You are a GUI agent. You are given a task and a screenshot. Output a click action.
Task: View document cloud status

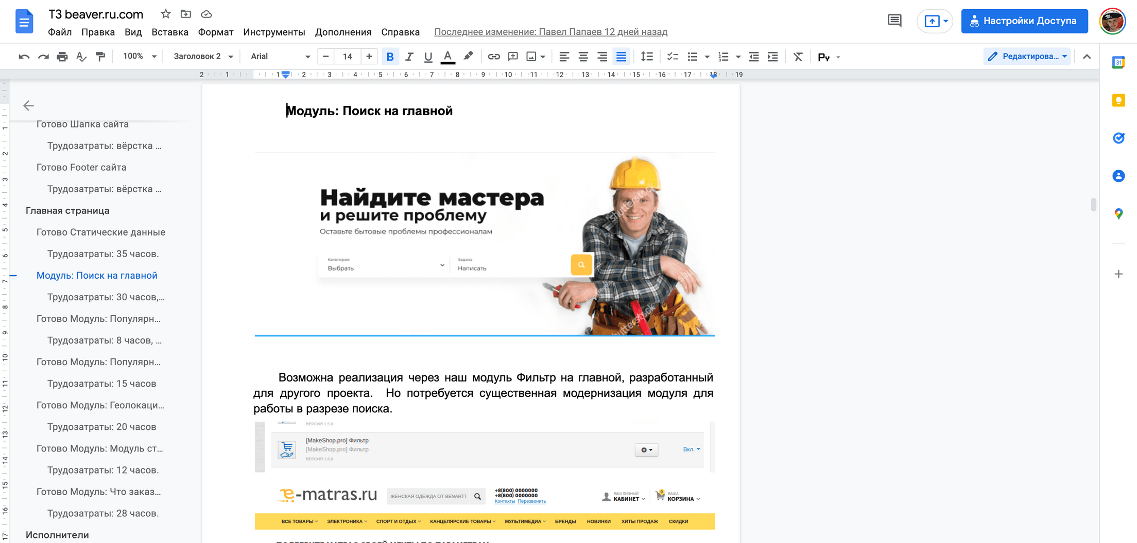[x=206, y=14]
